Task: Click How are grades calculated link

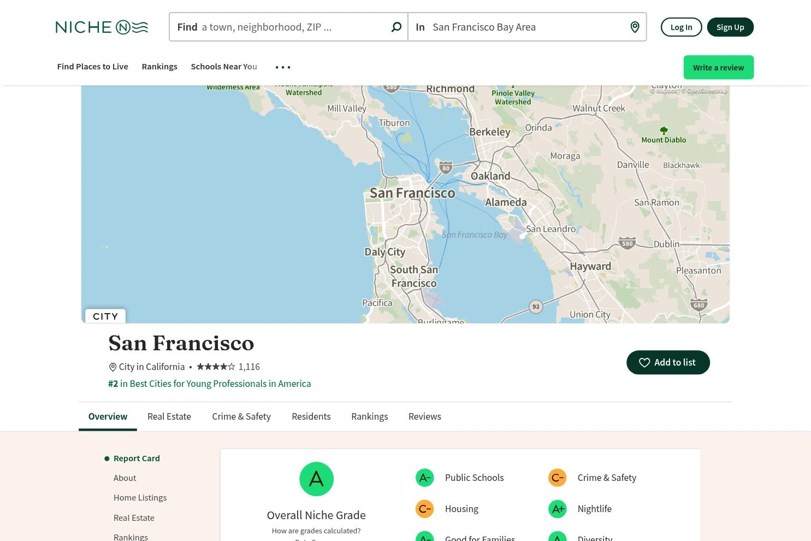Action: [316, 531]
